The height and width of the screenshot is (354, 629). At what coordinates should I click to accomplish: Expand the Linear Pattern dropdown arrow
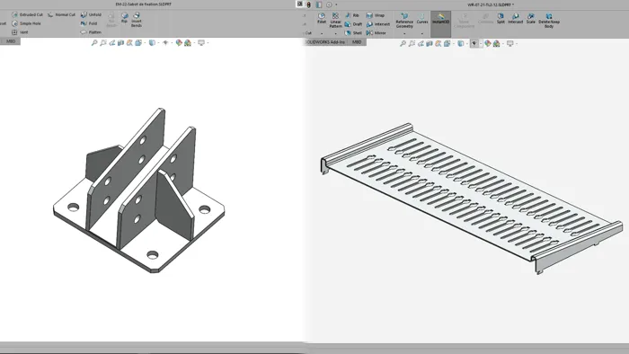coord(335,33)
